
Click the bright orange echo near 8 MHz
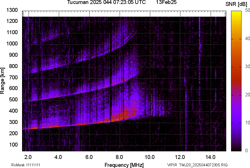click(x=119, y=116)
